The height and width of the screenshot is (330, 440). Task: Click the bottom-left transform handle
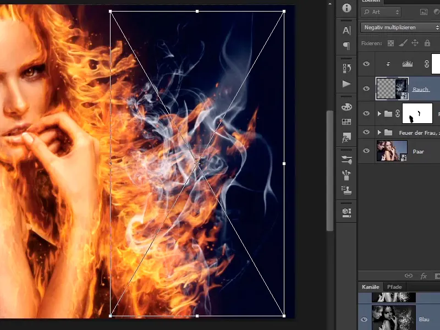point(111,316)
